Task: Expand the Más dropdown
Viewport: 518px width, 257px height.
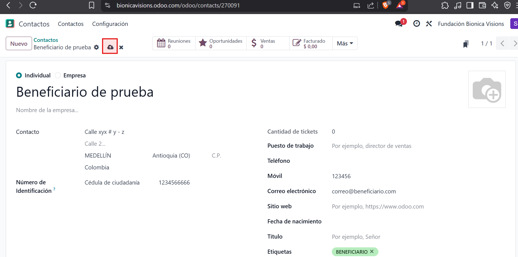Action: click(x=345, y=44)
